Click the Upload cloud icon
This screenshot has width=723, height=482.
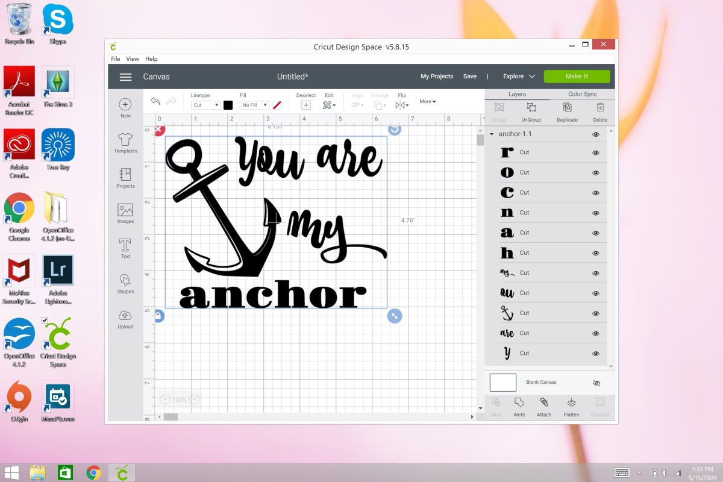(125, 319)
